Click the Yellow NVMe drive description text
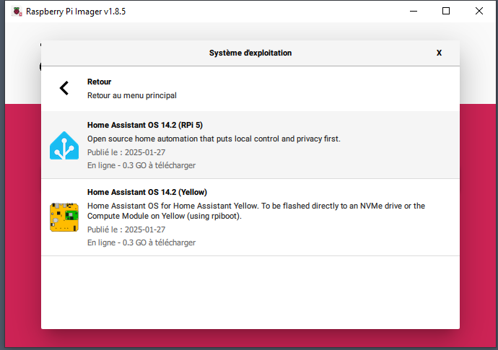This screenshot has width=498, height=350. coord(256,211)
